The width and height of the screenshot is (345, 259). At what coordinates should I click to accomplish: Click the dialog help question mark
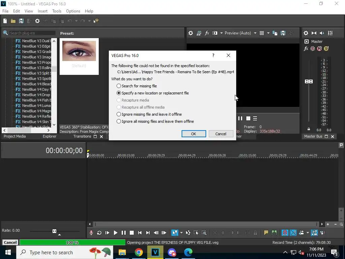213,56
